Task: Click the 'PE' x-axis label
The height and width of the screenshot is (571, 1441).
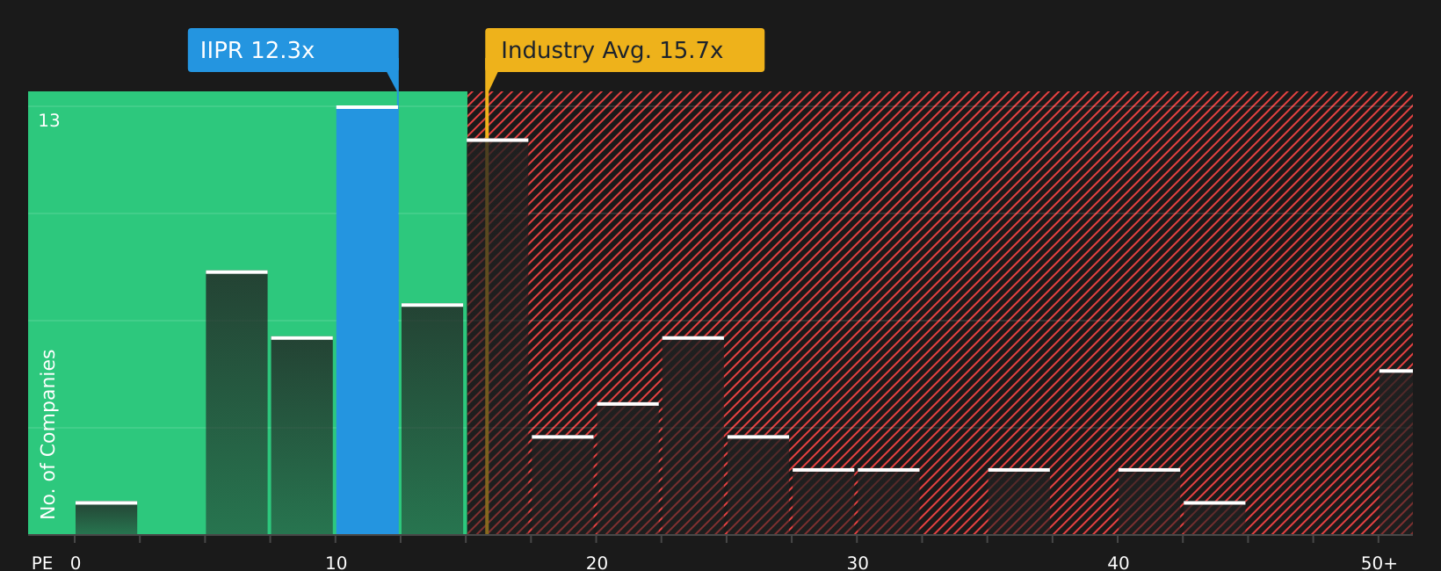Action: 42,563
